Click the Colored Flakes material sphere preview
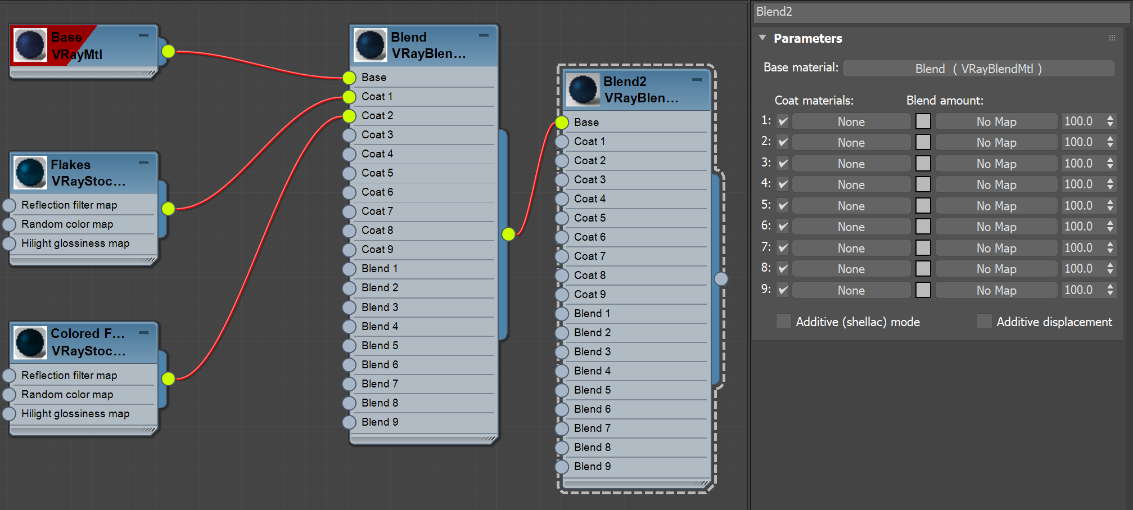 click(x=29, y=342)
